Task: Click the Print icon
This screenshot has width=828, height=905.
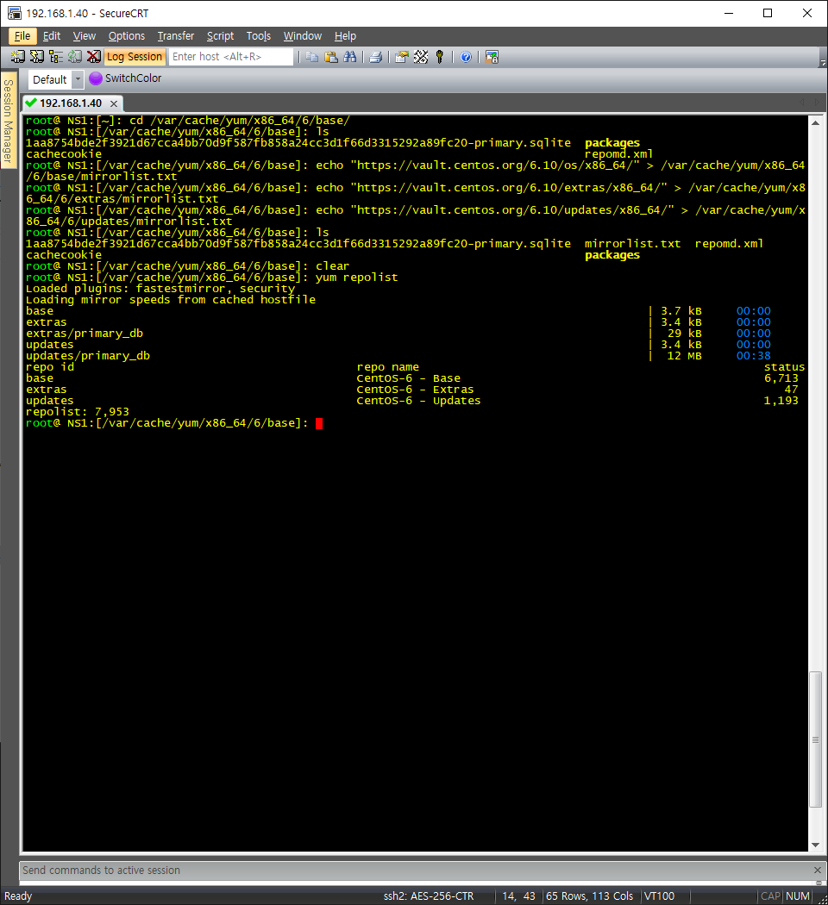Action: 376,57
